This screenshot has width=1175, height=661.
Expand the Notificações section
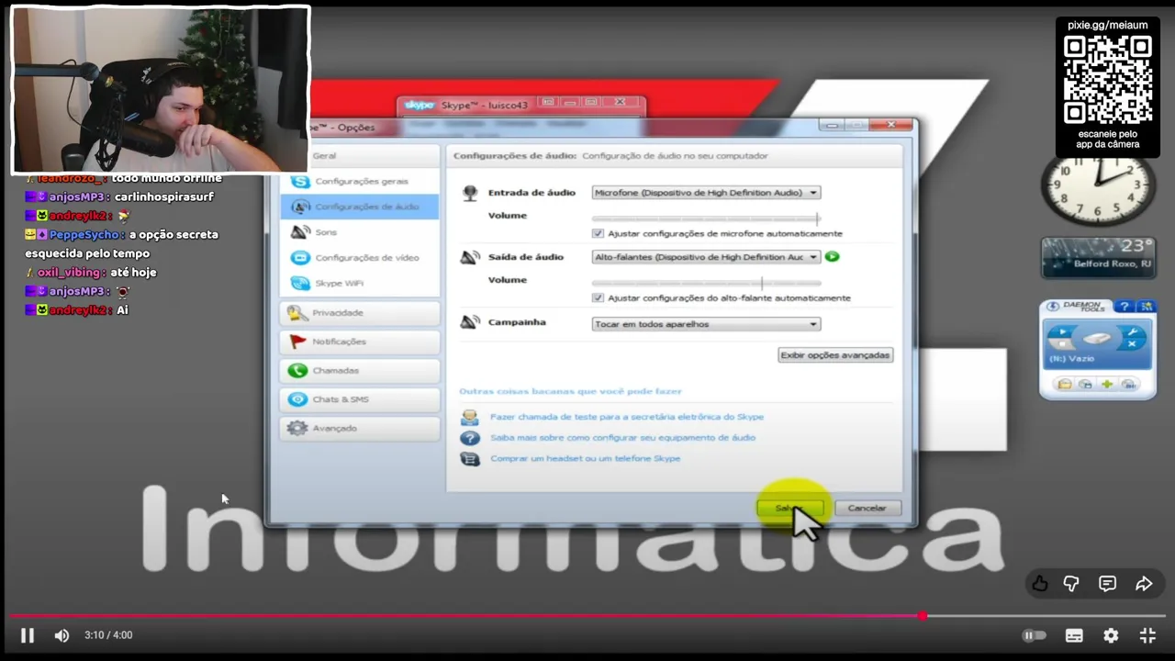pos(361,342)
